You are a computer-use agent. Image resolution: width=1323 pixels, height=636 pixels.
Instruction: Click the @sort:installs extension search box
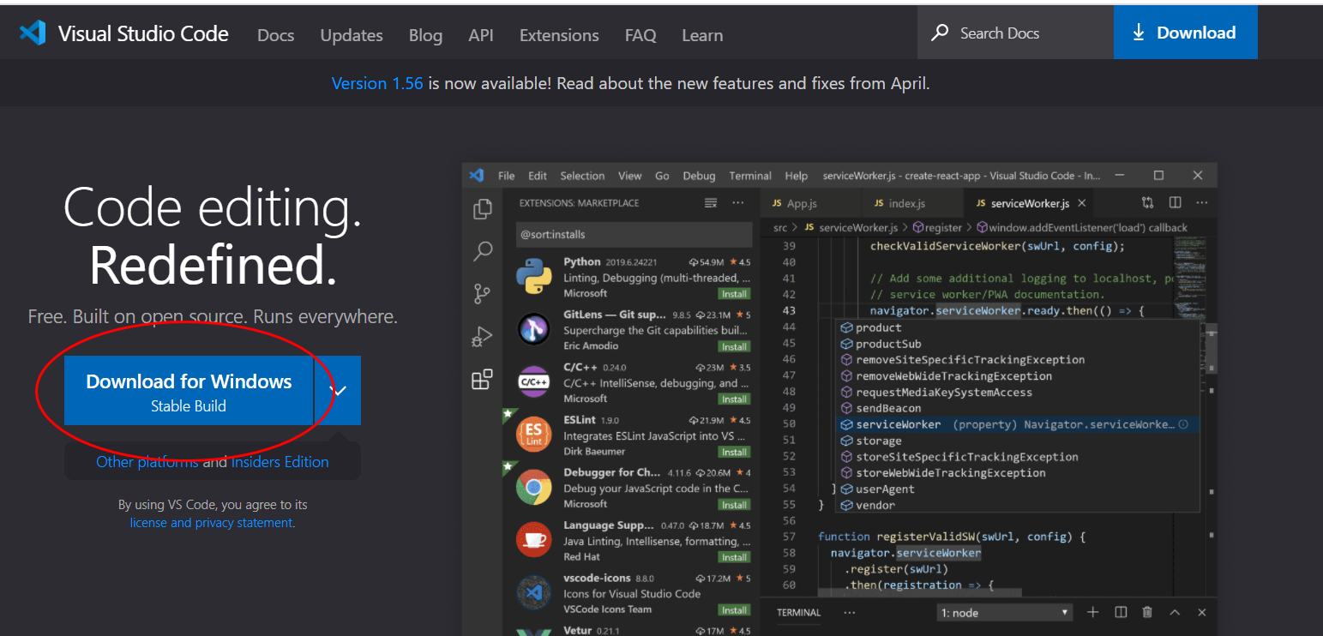(x=634, y=234)
